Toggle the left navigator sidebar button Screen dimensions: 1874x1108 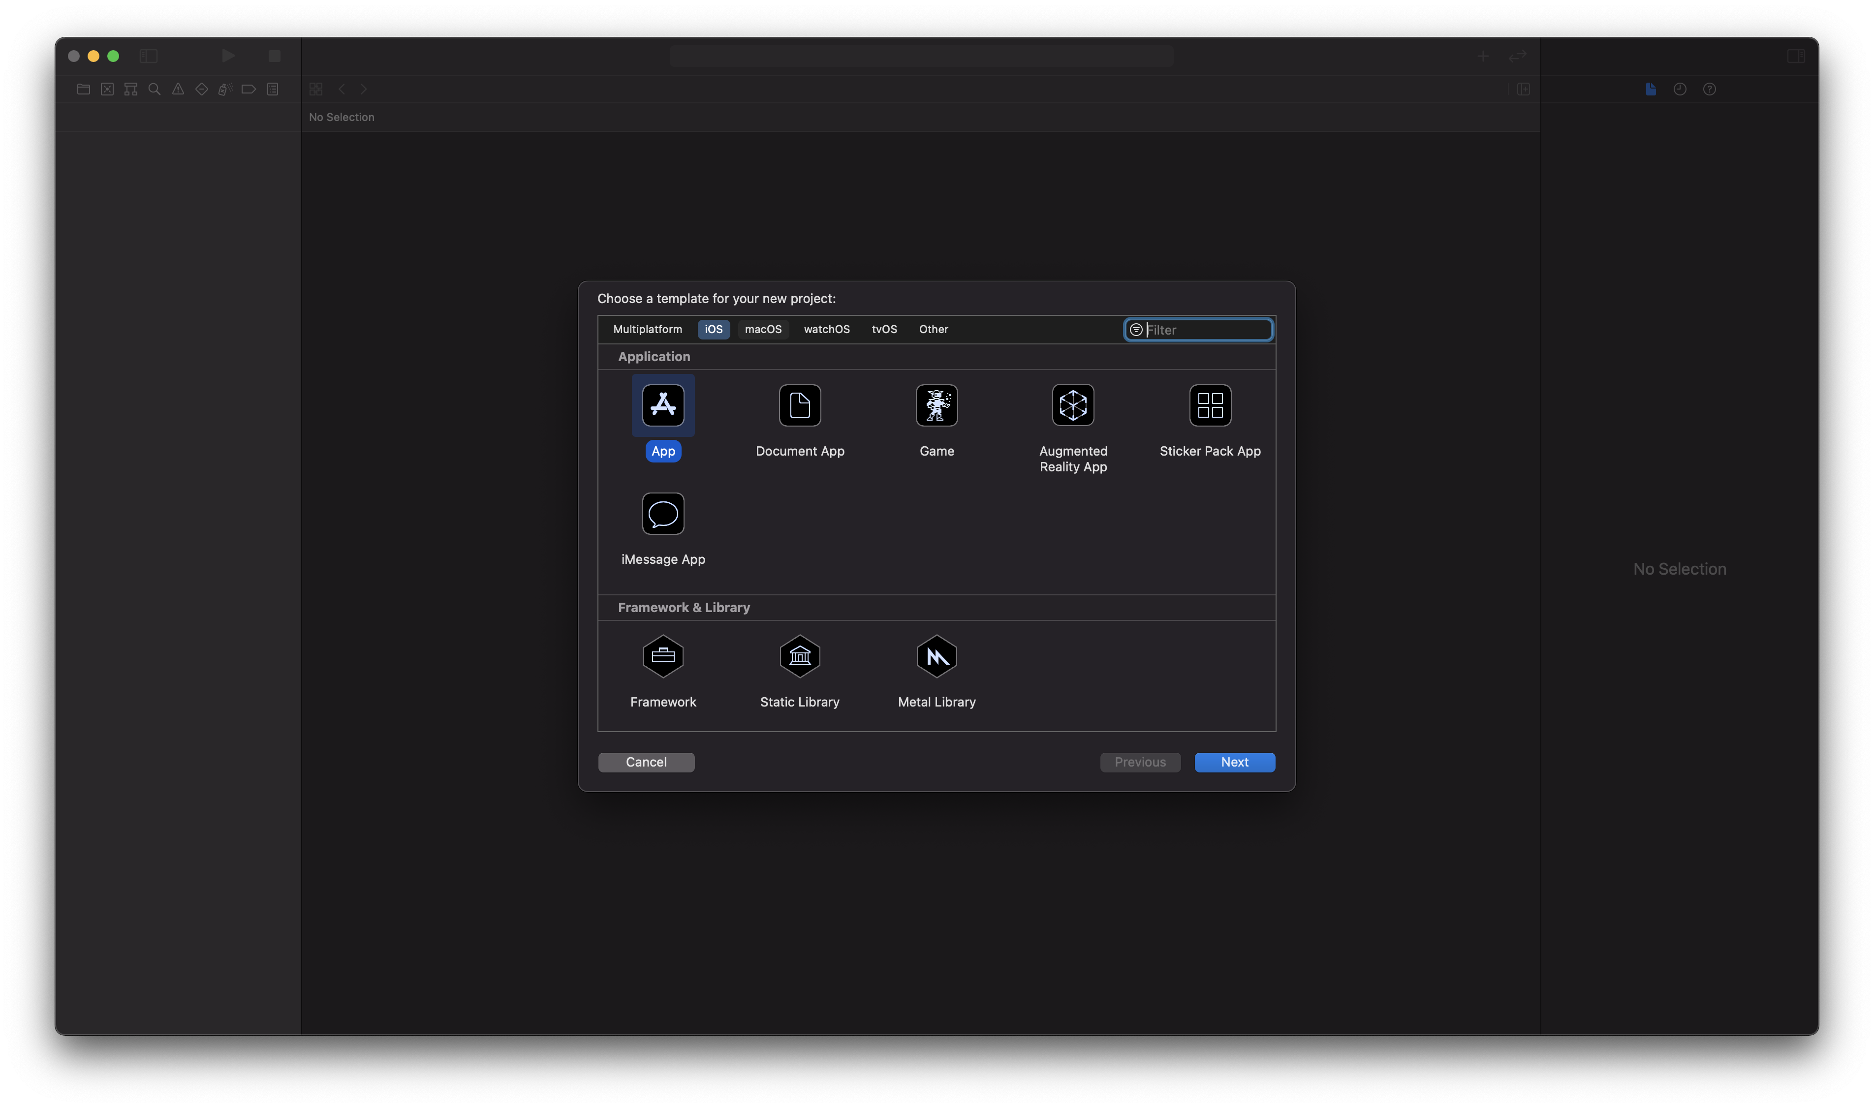tap(149, 56)
